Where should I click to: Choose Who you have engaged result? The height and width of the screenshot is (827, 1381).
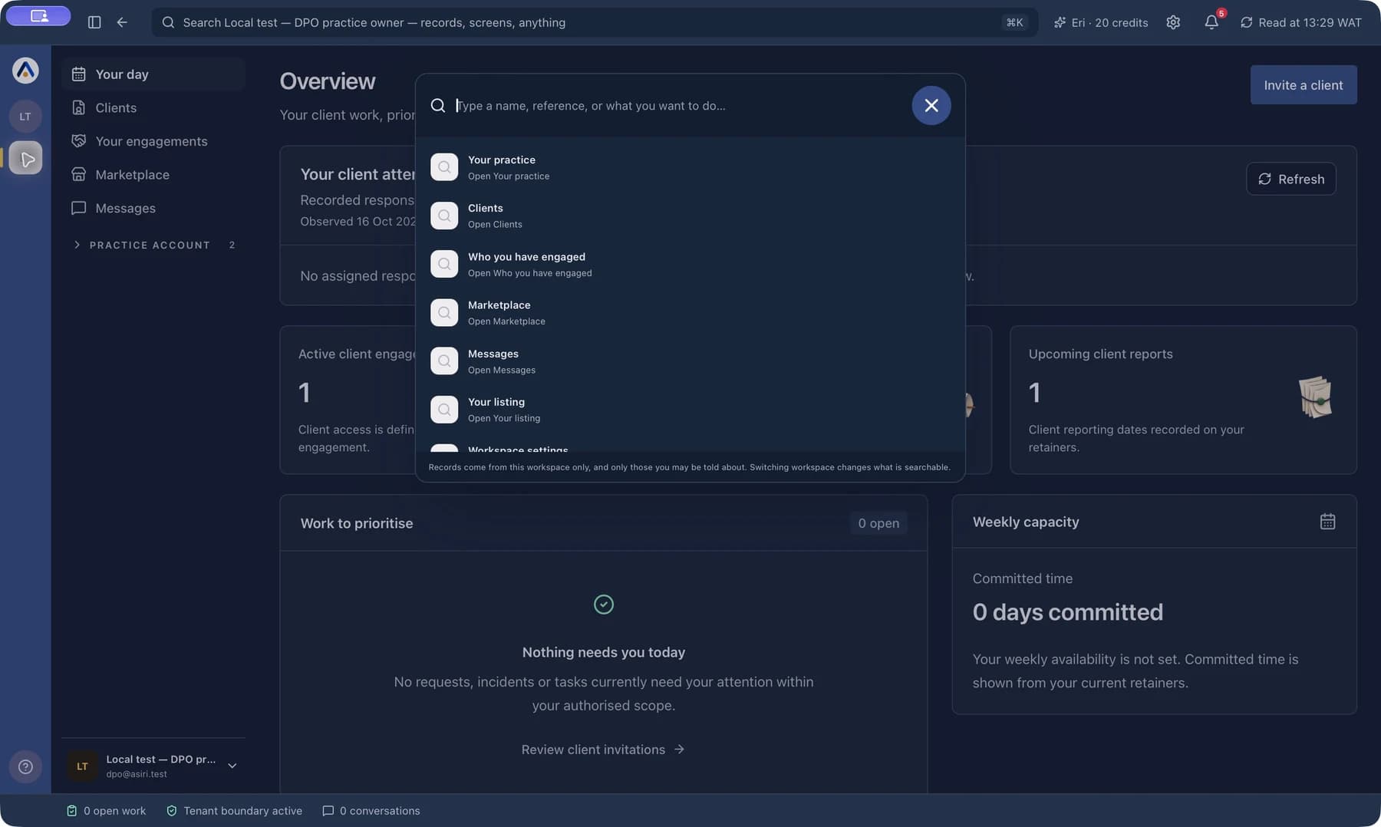(690, 264)
